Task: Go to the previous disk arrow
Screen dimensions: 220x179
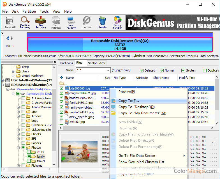Action: coord(8,38)
